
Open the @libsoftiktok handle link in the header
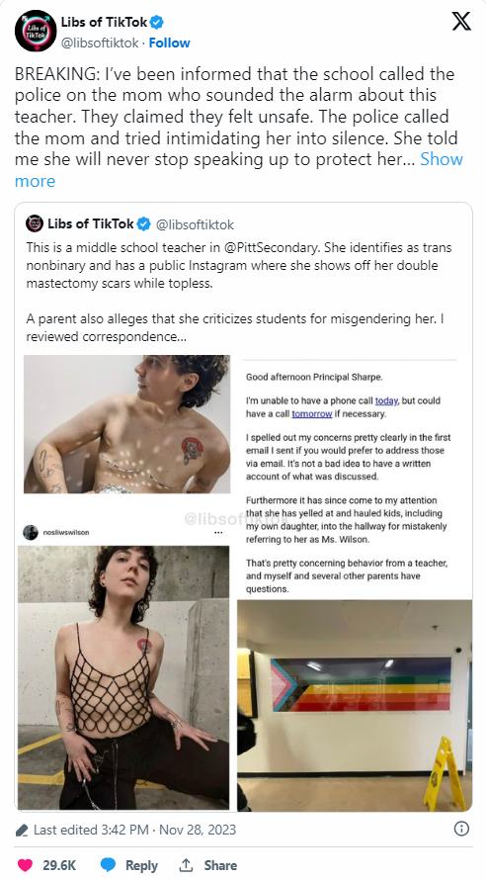point(100,43)
